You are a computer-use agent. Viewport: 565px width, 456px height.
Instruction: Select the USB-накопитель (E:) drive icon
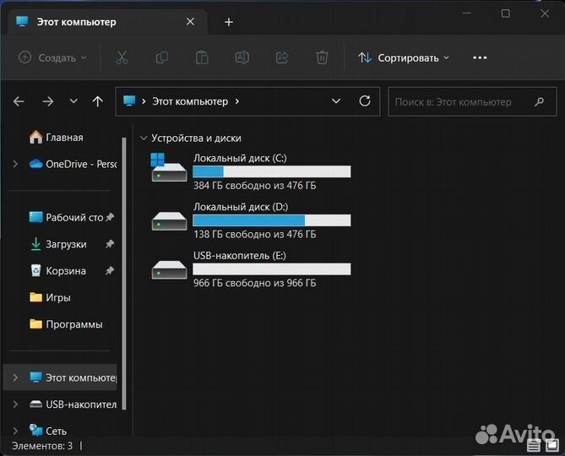(170, 269)
